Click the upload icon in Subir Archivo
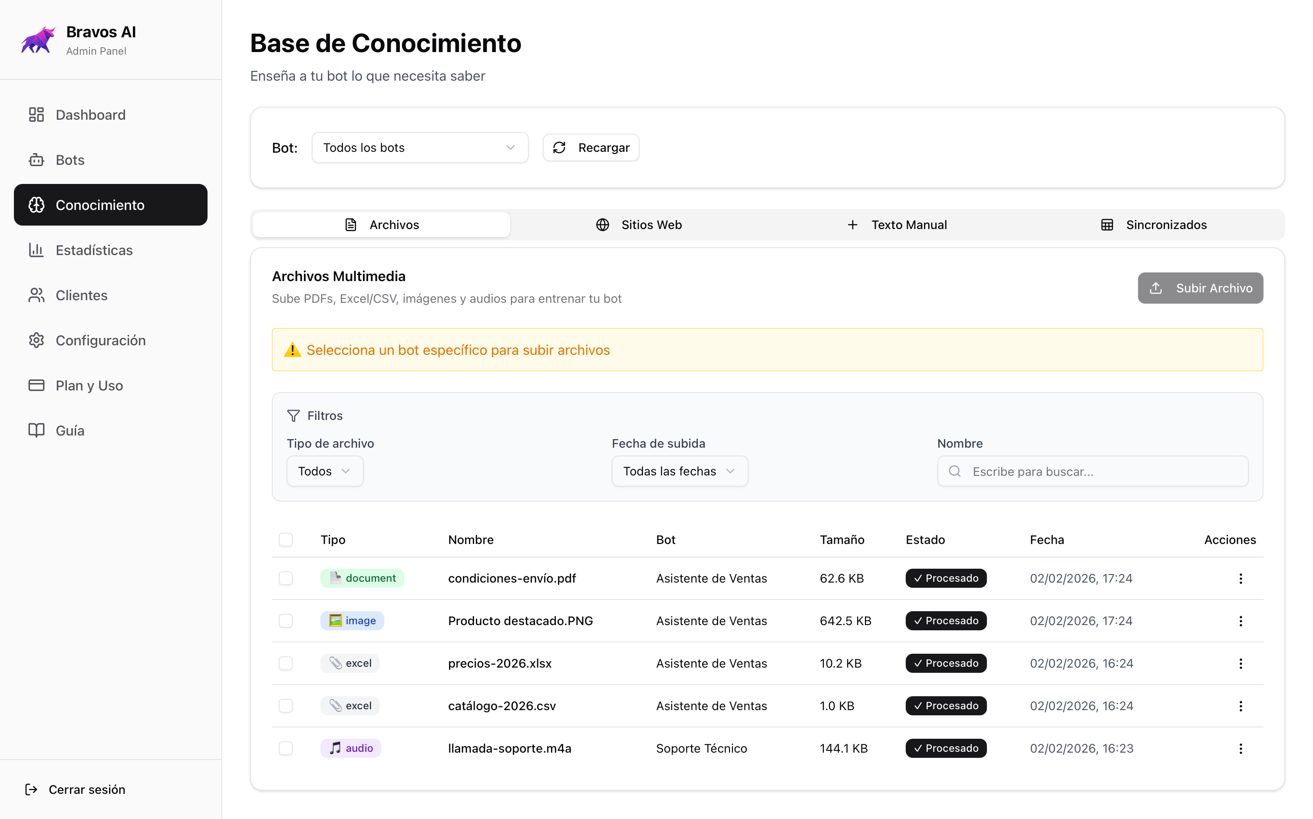 tap(1155, 288)
